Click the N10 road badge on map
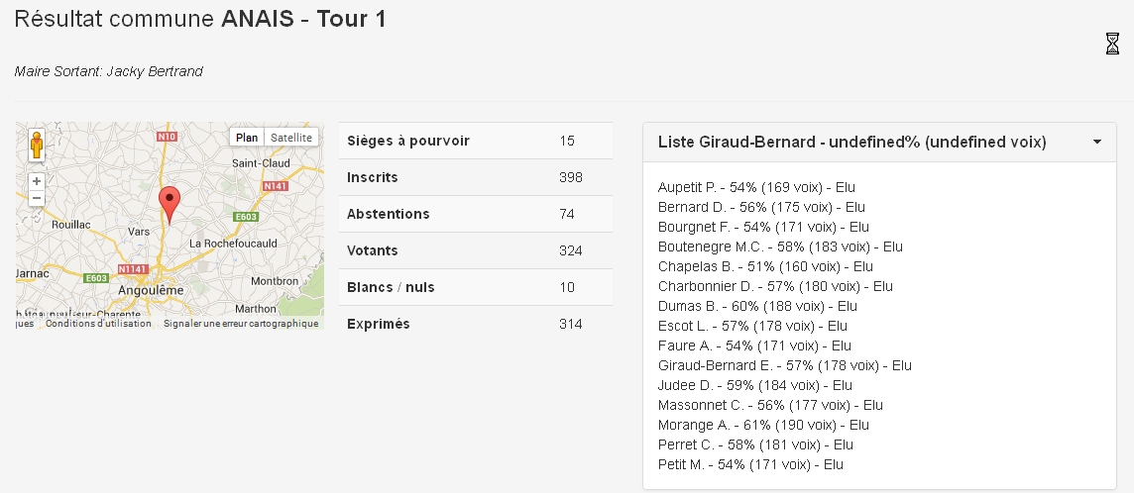Image resolution: width=1134 pixels, height=493 pixels. click(167, 137)
